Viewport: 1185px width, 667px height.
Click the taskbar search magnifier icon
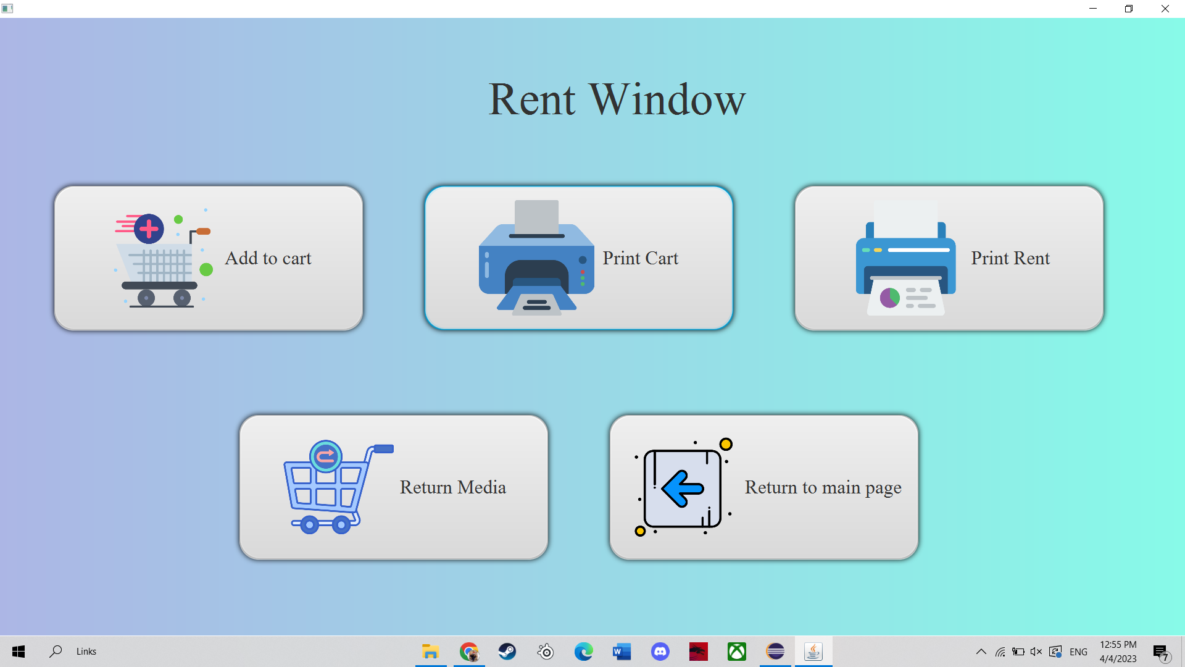coord(56,651)
